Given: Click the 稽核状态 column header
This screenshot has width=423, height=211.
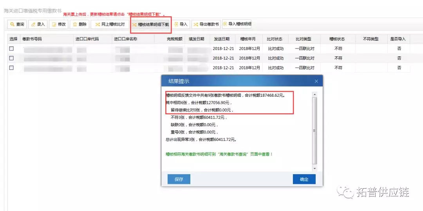Looking at the screenshot, I should 337,39.
